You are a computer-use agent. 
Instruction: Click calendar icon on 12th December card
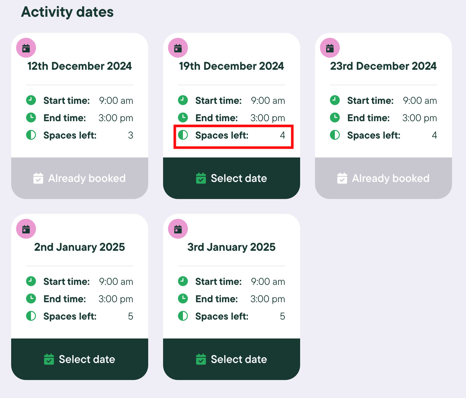[x=26, y=48]
